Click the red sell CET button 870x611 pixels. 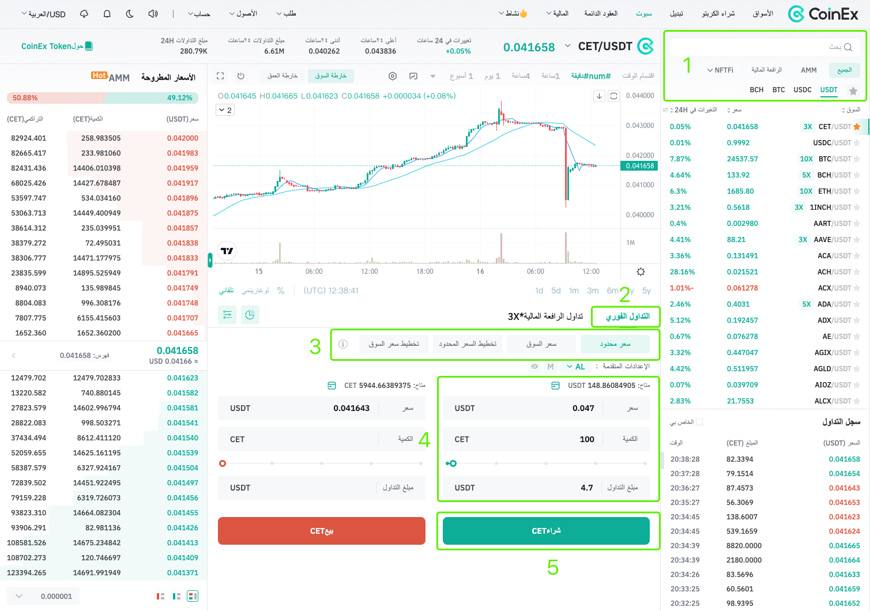coord(322,531)
